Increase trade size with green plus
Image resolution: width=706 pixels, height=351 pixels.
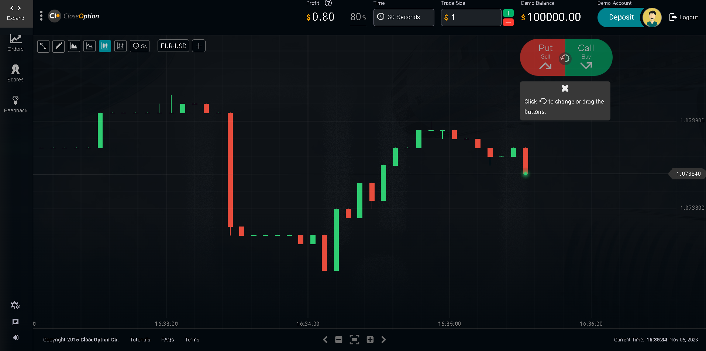click(x=508, y=13)
